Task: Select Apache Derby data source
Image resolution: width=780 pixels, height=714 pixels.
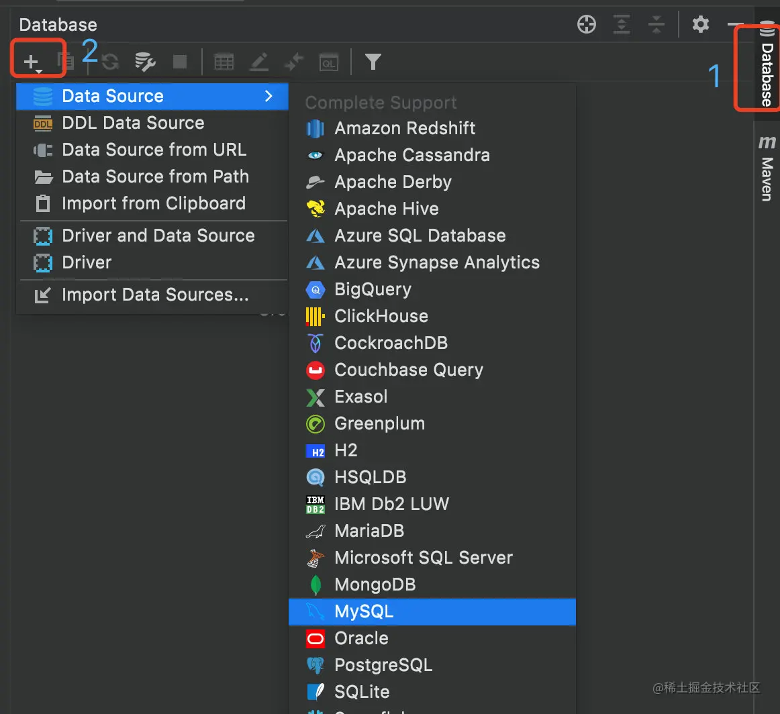Action: (x=432, y=182)
